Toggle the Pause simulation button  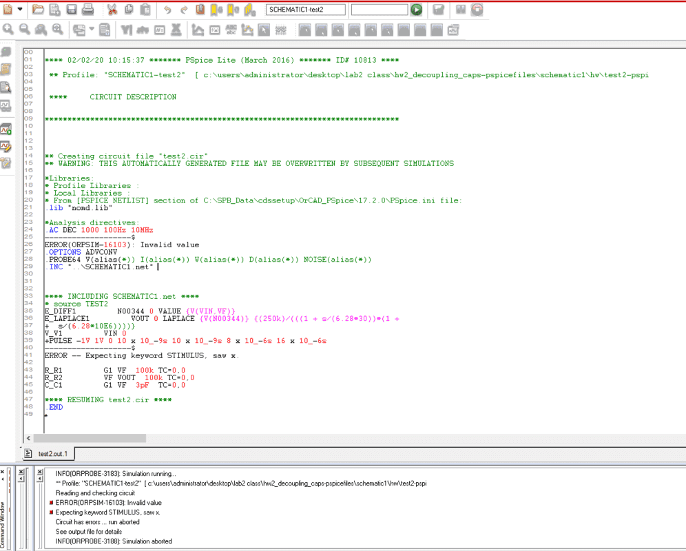(x=461, y=10)
